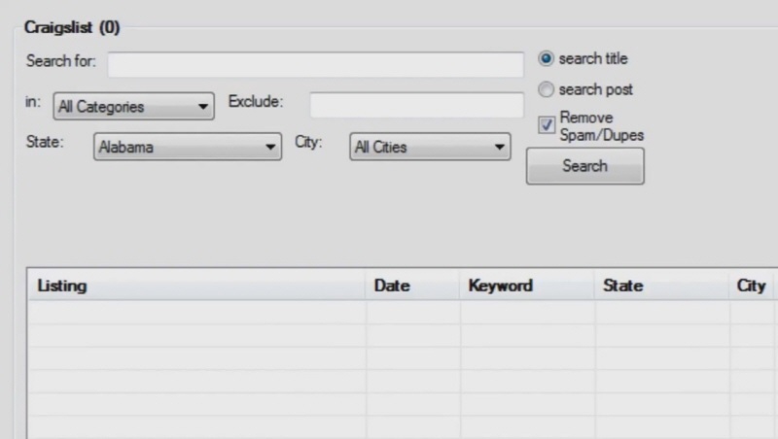Click the 'Search for:' label
778x439 pixels.
pyautogui.click(x=61, y=61)
